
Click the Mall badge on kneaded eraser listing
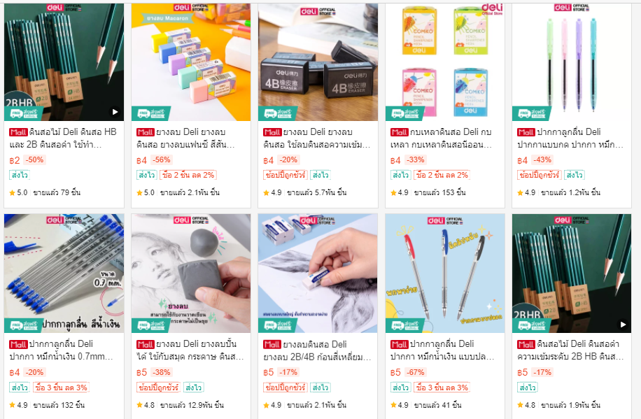(x=145, y=344)
